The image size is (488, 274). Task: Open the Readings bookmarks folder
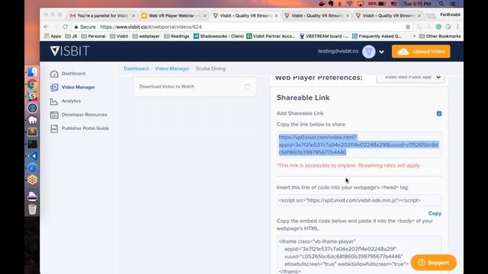click(176, 37)
